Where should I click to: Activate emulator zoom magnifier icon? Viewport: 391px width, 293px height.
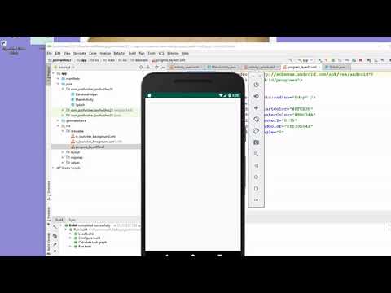tap(256, 154)
